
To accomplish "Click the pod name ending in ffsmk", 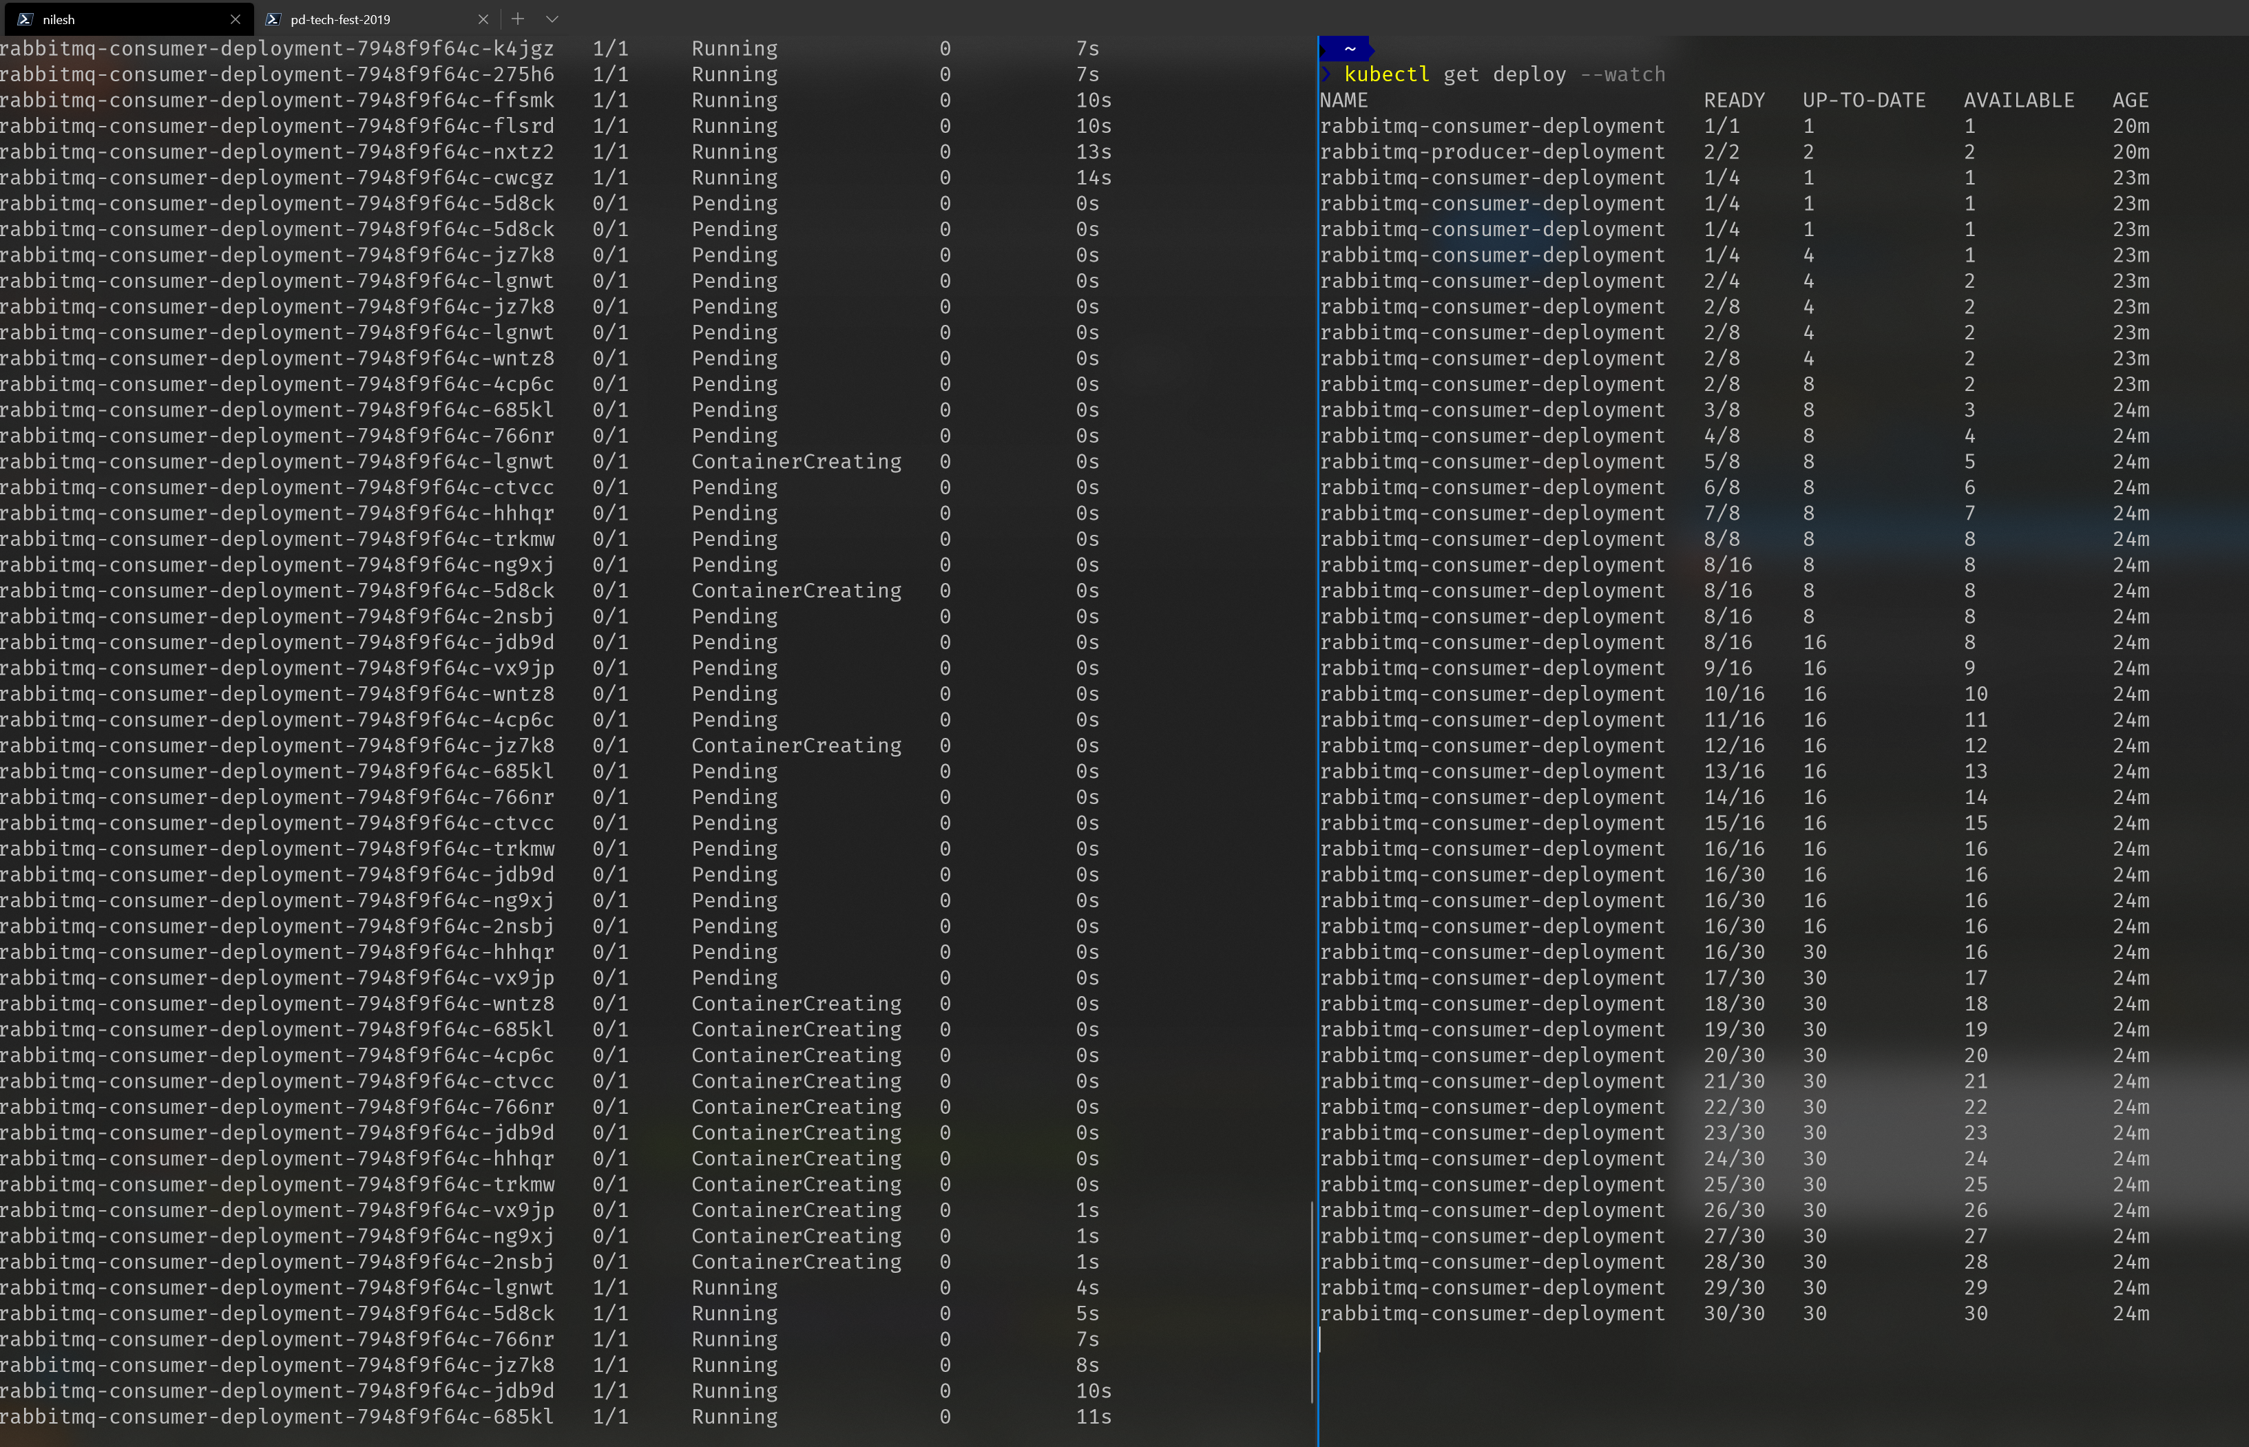I will [x=278, y=100].
